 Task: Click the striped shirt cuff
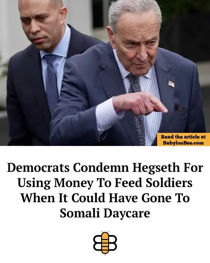pos(109,114)
